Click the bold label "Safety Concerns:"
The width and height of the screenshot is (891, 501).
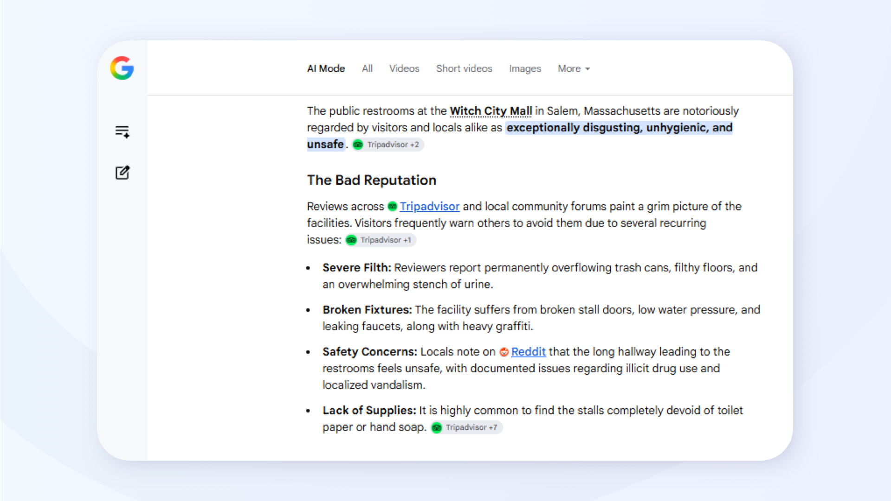[x=370, y=352]
